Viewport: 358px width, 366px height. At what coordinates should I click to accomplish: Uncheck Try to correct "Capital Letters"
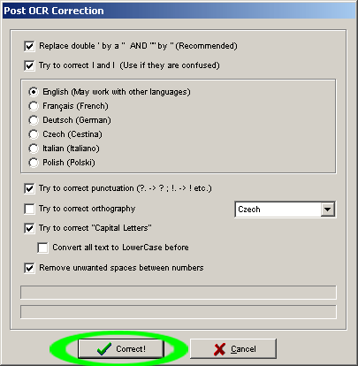pyautogui.click(x=29, y=228)
